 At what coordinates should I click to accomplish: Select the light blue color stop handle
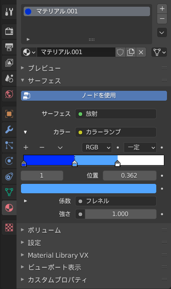coord(75,163)
